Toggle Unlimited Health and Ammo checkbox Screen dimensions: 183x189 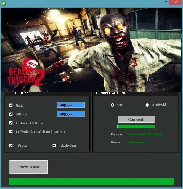coord(11,132)
